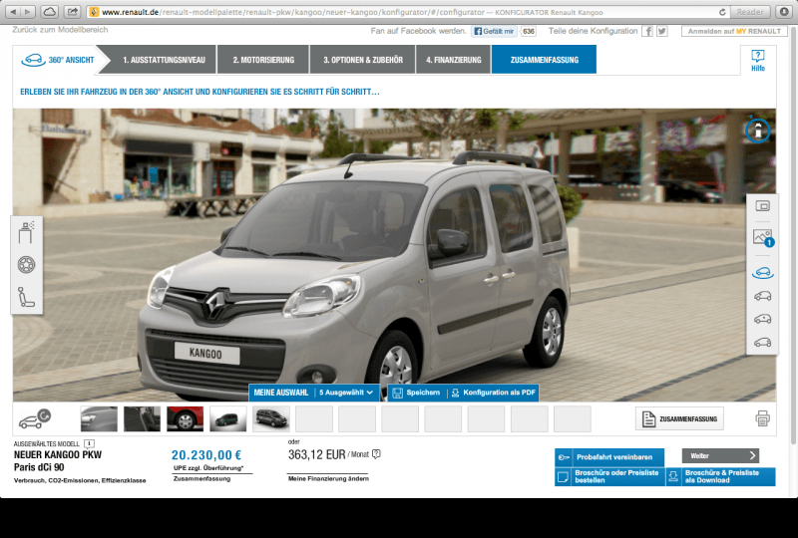Select the second car angle icon

(x=762, y=296)
